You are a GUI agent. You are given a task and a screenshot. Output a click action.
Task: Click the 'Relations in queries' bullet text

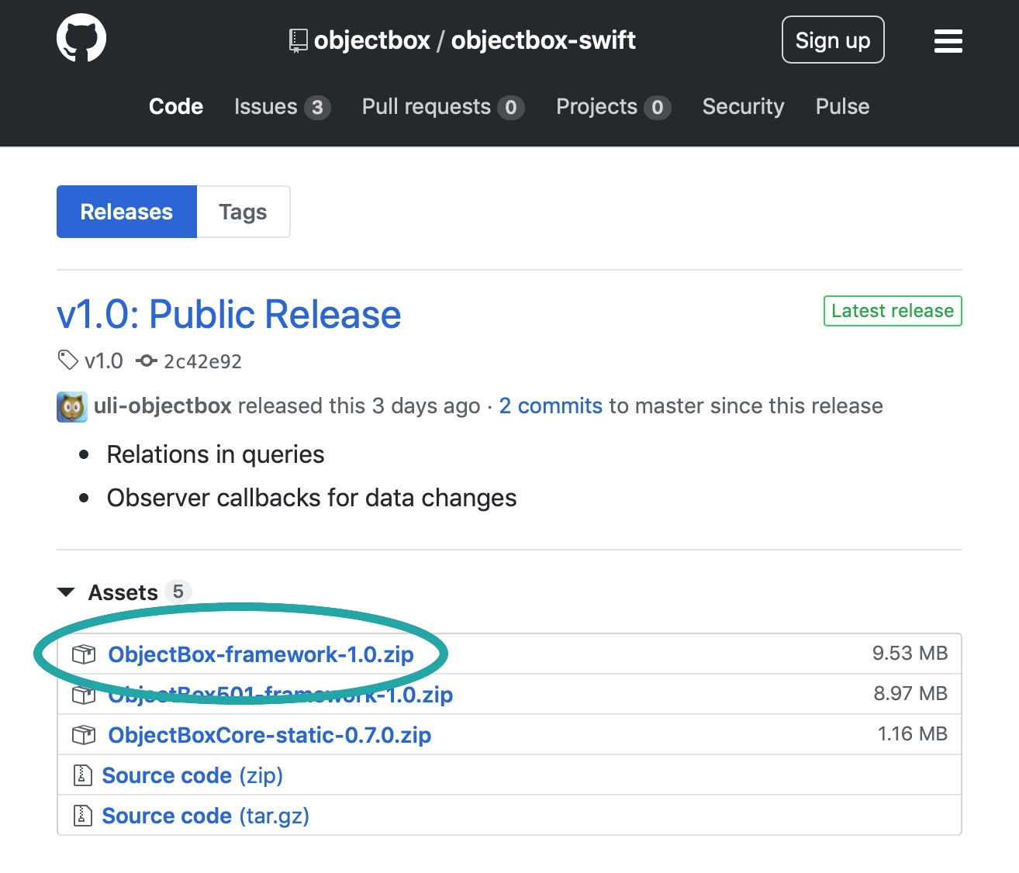click(216, 454)
